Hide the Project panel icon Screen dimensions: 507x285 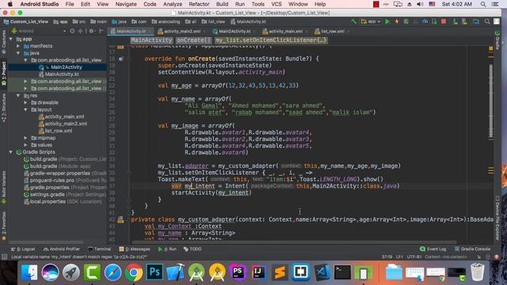pyautogui.click(x=101, y=31)
